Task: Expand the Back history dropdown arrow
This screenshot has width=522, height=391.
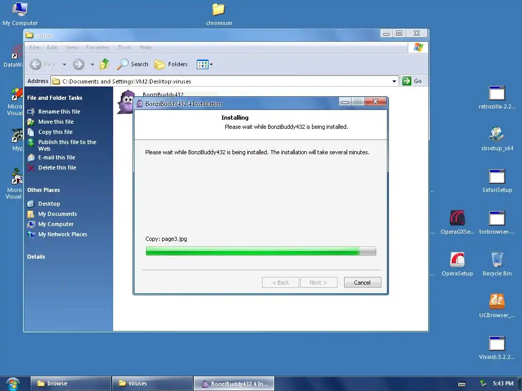Action: click(64, 64)
